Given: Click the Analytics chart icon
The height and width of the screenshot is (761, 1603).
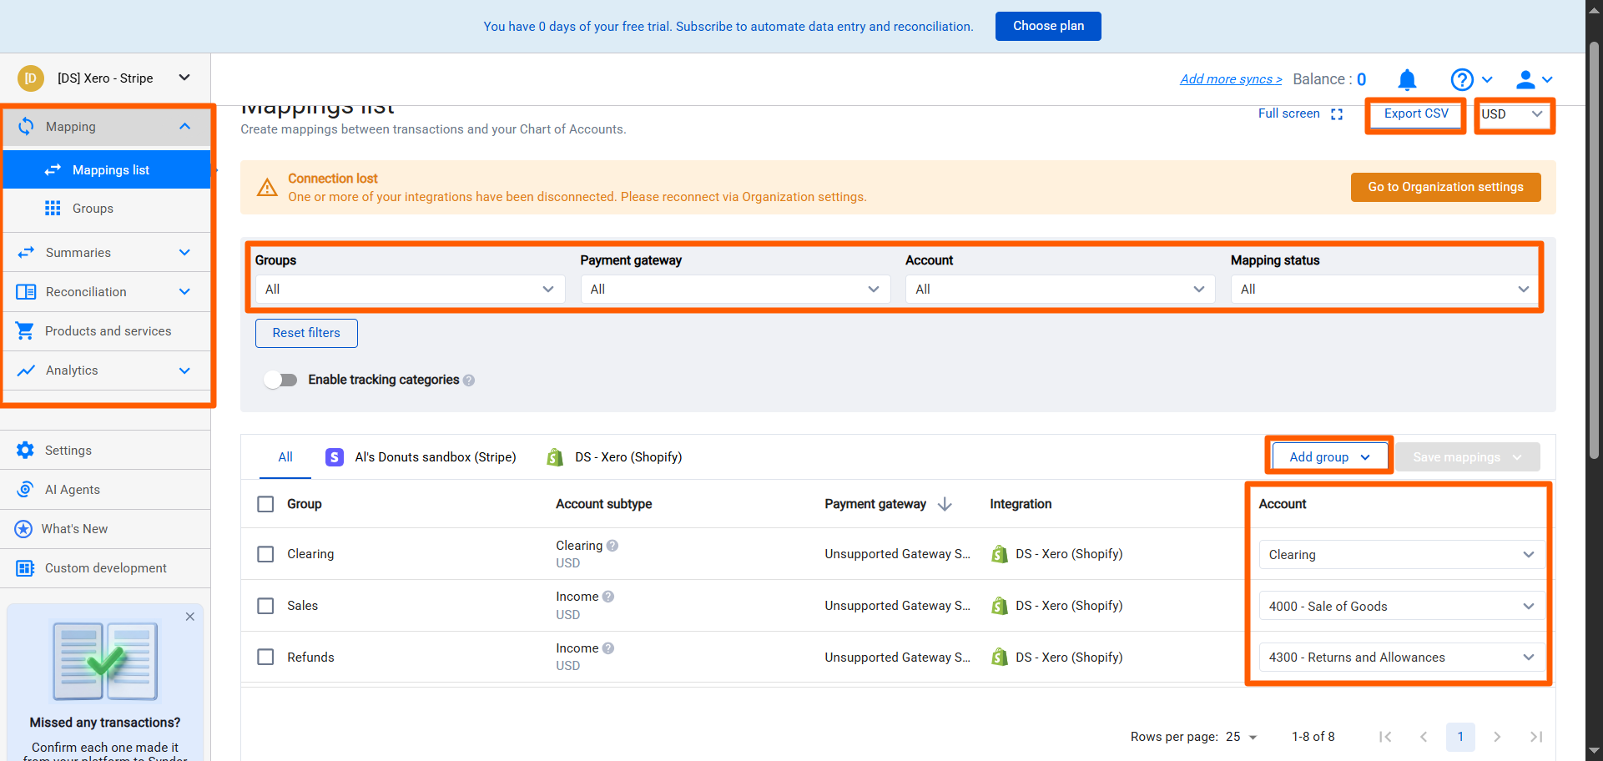Looking at the screenshot, I should 26,370.
